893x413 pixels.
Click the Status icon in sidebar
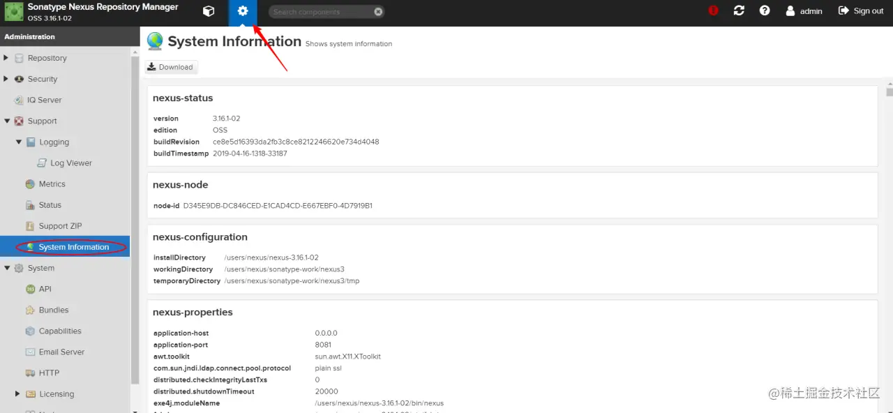pyautogui.click(x=30, y=205)
